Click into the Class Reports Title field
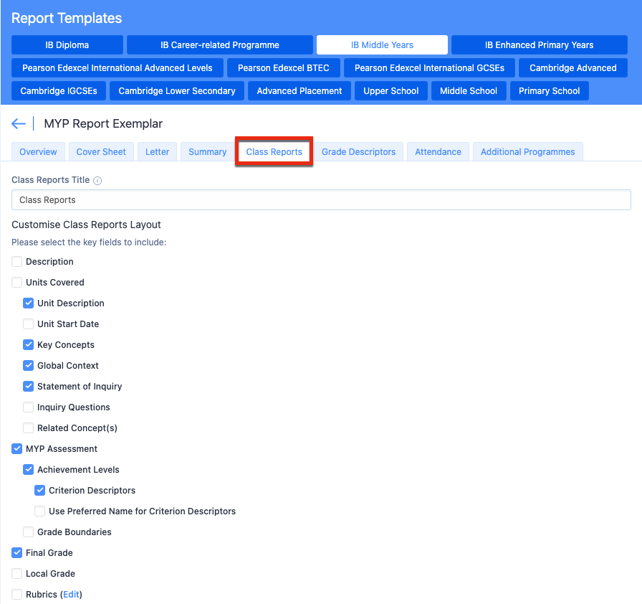This screenshot has width=642, height=604. point(321,200)
